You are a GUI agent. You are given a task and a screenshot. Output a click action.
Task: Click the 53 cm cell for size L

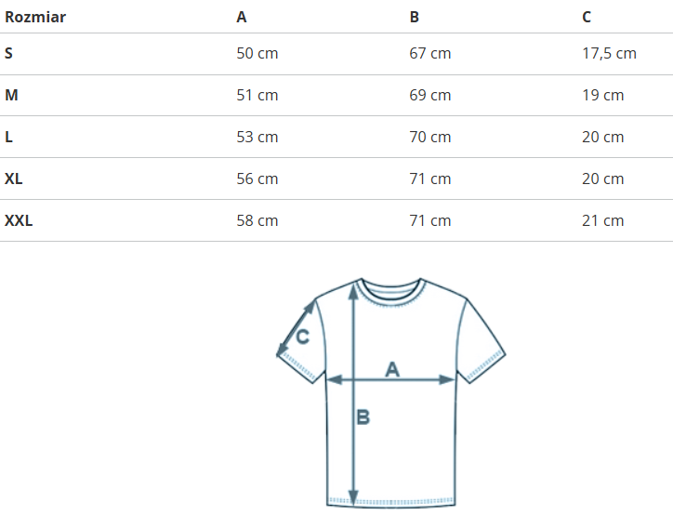tap(257, 137)
